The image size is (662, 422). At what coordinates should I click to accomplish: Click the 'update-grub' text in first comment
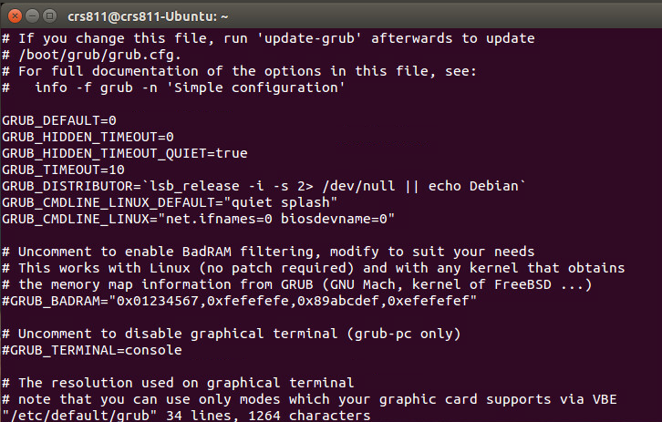309,38
